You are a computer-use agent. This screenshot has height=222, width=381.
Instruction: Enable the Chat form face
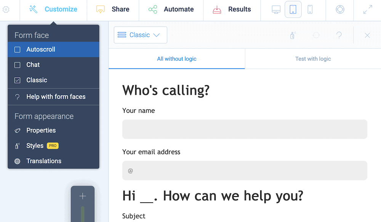tap(53, 65)
